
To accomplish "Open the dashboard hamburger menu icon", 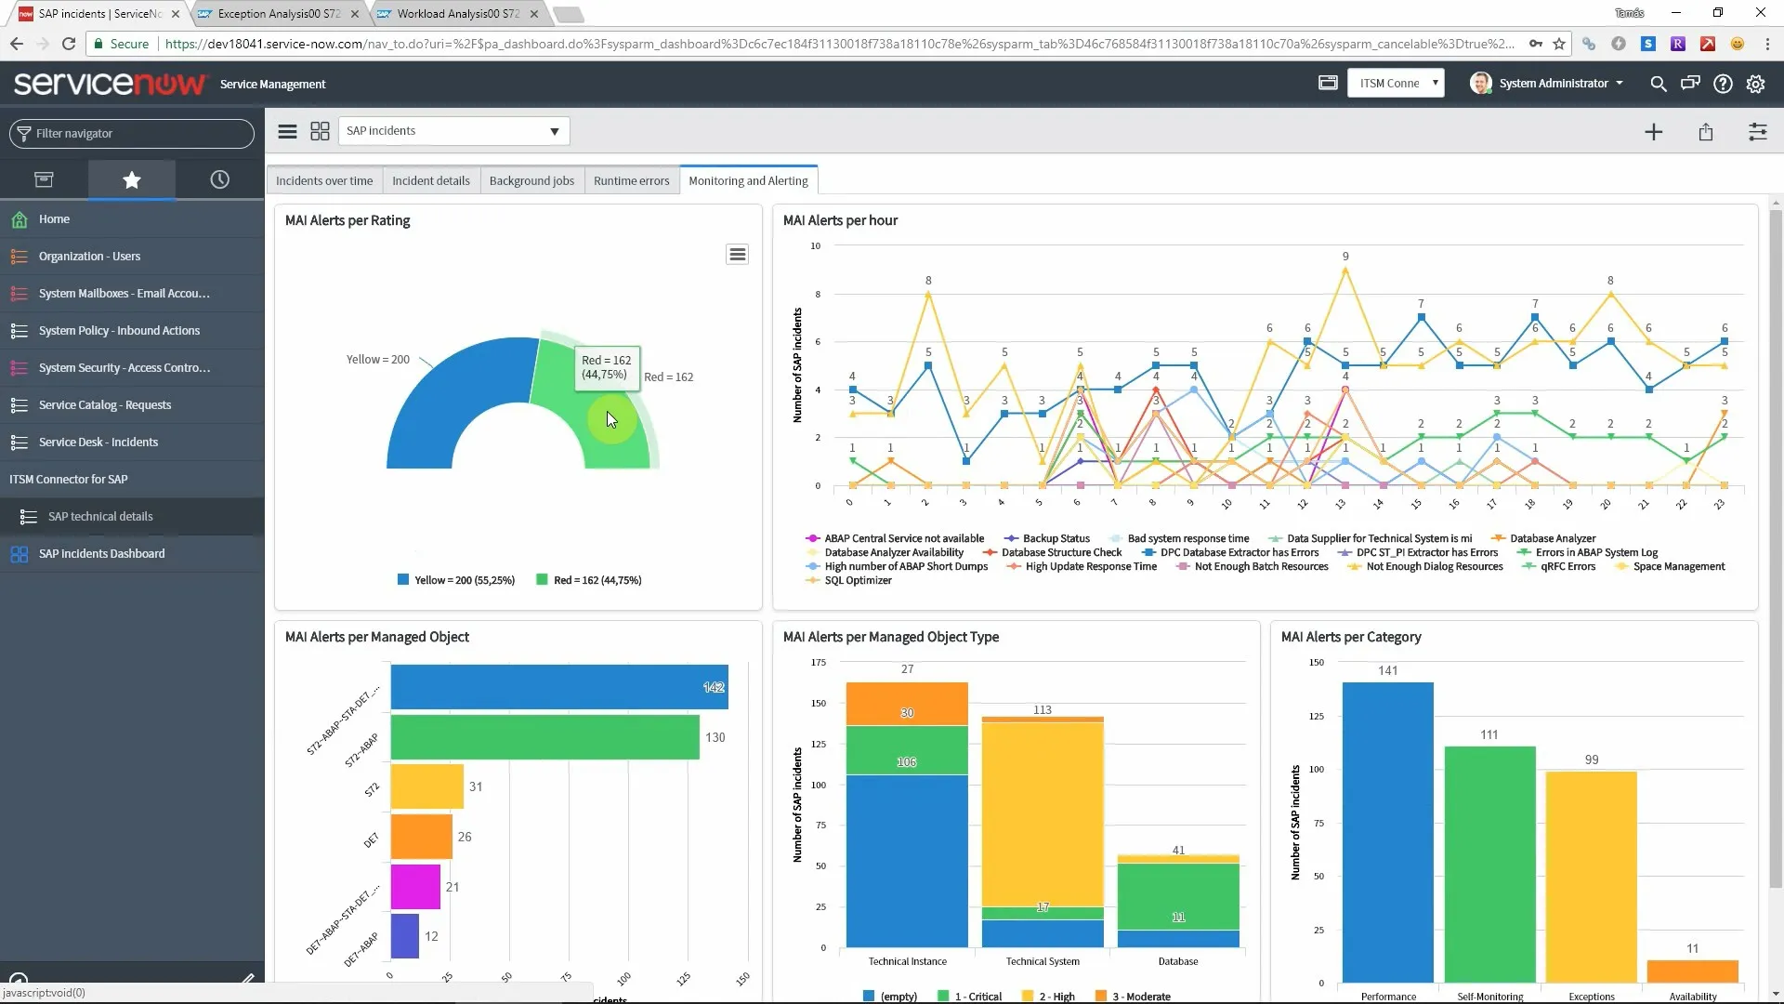I will pos(287,132).
